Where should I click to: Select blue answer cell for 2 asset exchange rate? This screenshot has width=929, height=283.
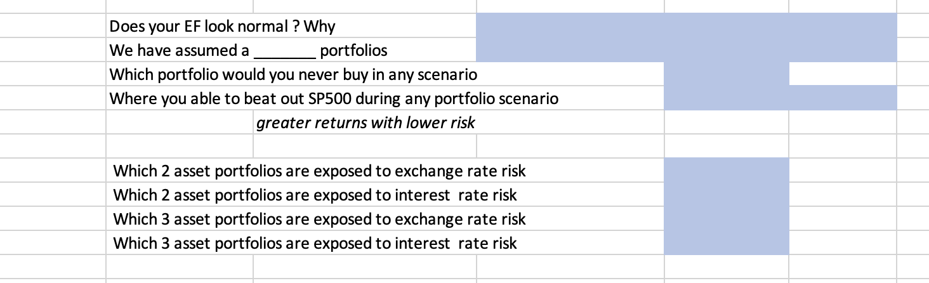coord(727,171)
